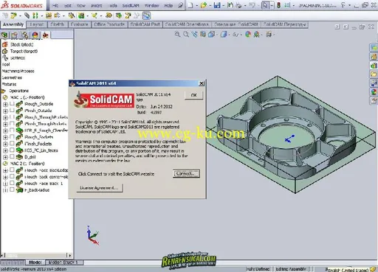Tick the checkbox beside Finish_Pockets
Screen dimensions: 378x272
(x=12, y=144)
